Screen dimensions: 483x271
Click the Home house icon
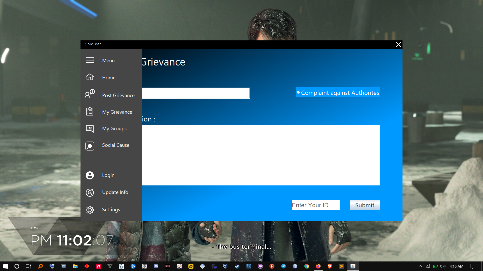pyautogui.click(x=90, y=77)
